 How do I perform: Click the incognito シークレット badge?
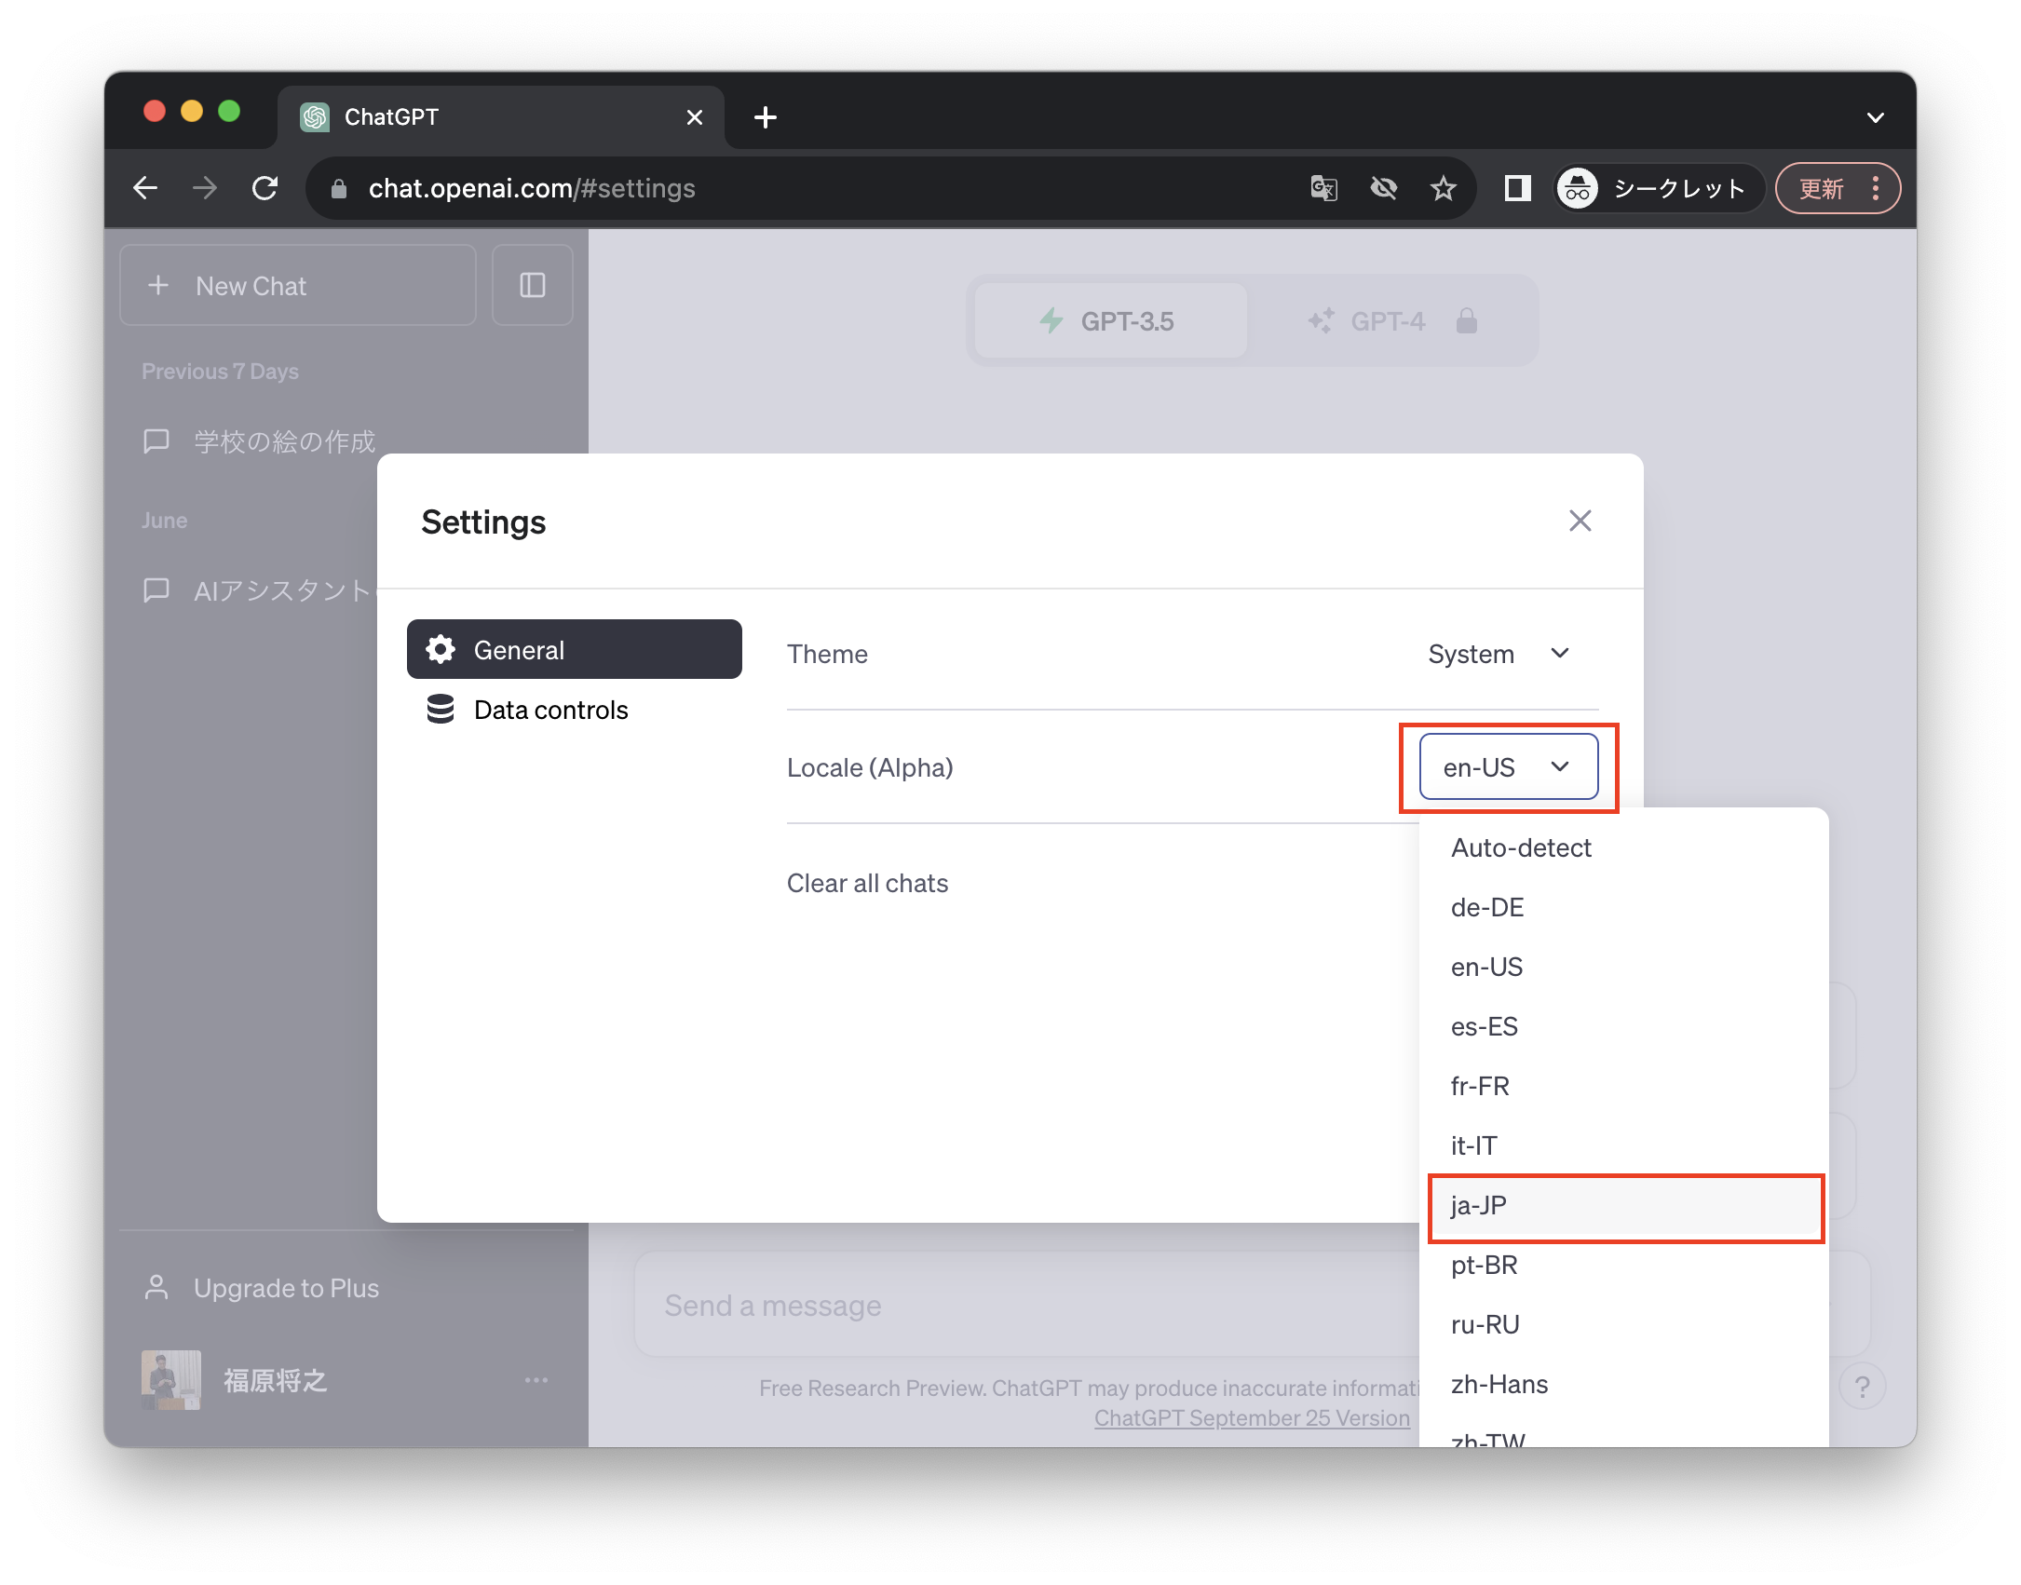[1660, 188]
